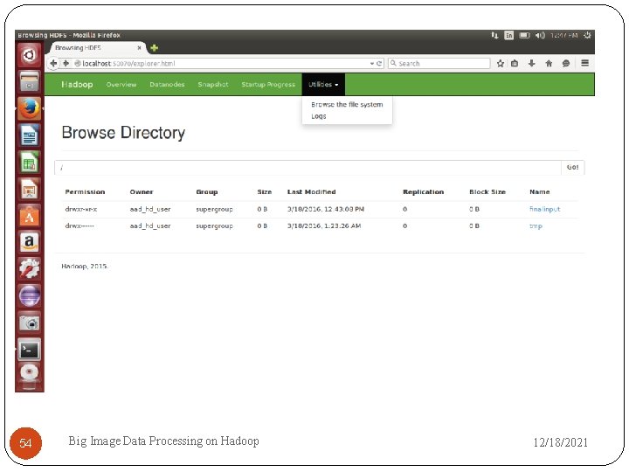Click the Size column header
This screenshot has width=629, height=472.
click(x=265, y=191)
